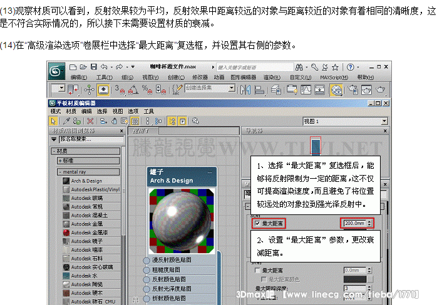The height and width of the screenshot is (305, 437).
Task: Click the 最大跟踪深度 spinner arrows
Action: 369,288
